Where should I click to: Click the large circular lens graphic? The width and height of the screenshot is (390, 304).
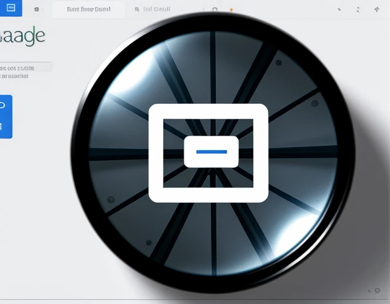(279, 241)
